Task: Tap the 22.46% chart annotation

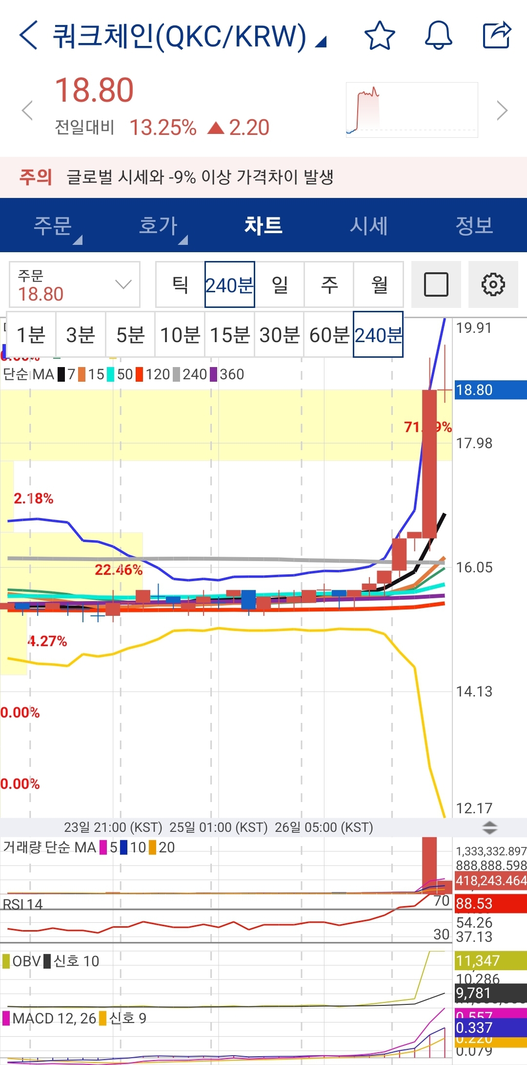Action: [x=119, y=570]
